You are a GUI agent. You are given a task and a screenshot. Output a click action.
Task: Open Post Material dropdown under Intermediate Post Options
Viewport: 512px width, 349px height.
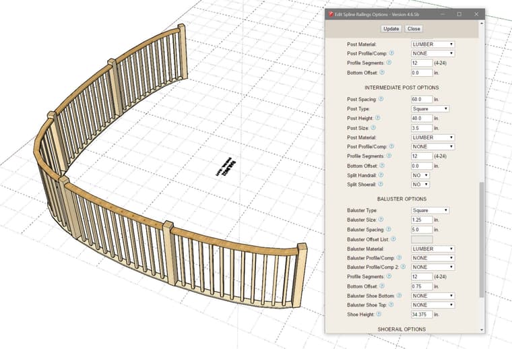[x=433, y=137]
